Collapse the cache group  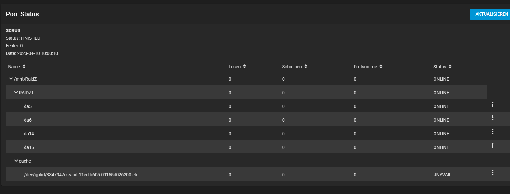pyautogui.click(x=16, y=161)
